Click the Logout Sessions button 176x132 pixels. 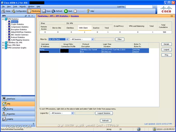point(104,113)
